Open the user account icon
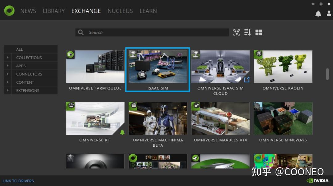The image size is (333, 186). coord(329,13)
